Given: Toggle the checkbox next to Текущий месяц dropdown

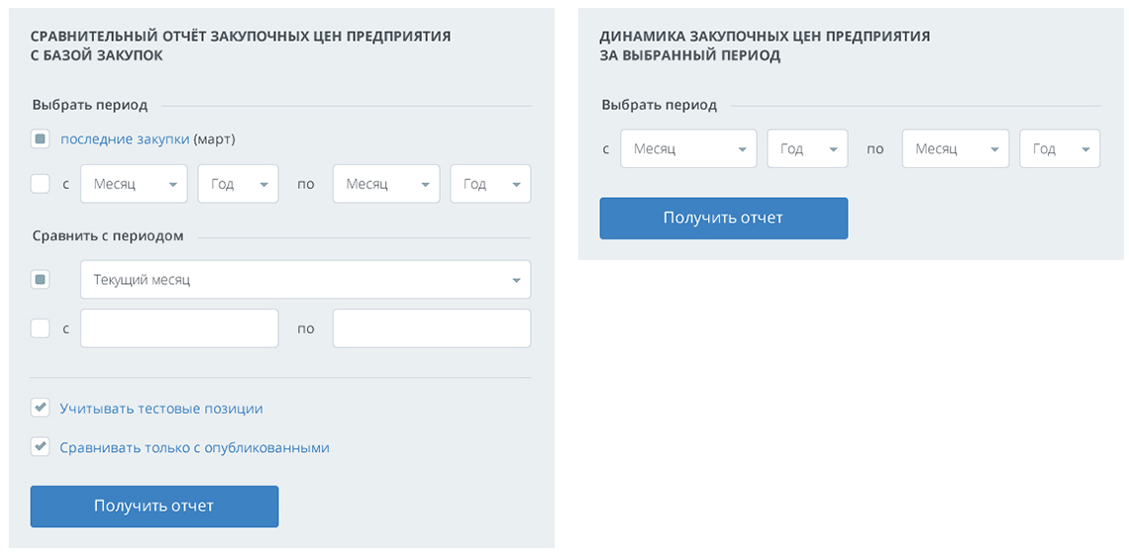Looking at the screenshot, I should point(41,279).
